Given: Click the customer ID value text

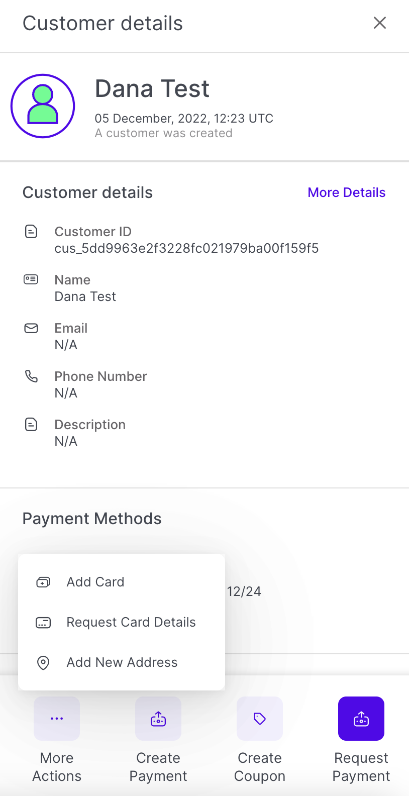Looking at the screenshot, I should (186, 248).
